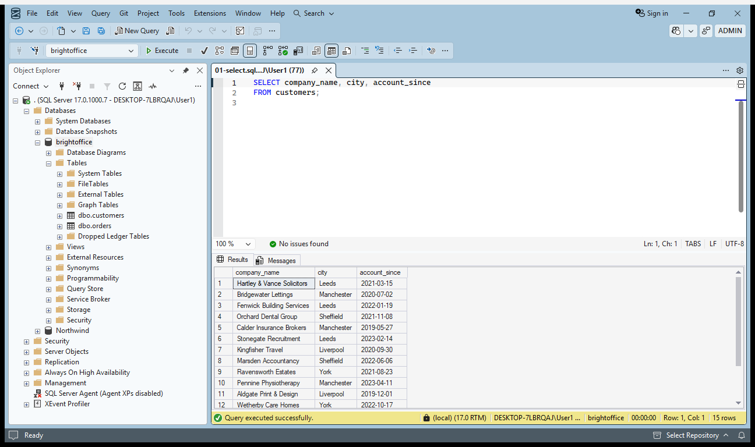The height and width of the screenshot is (447, 755).
Task: Toggle Include Live Query Statistics
Action: 283,51
